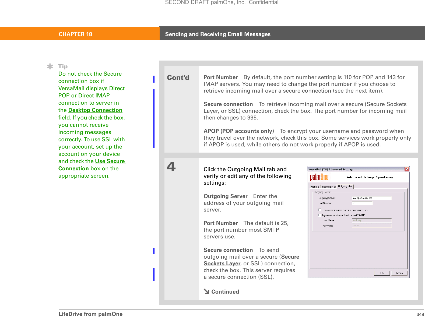
Task: Click 'APOP (POP accounts only)' bold text
Action: click(239, 131)
